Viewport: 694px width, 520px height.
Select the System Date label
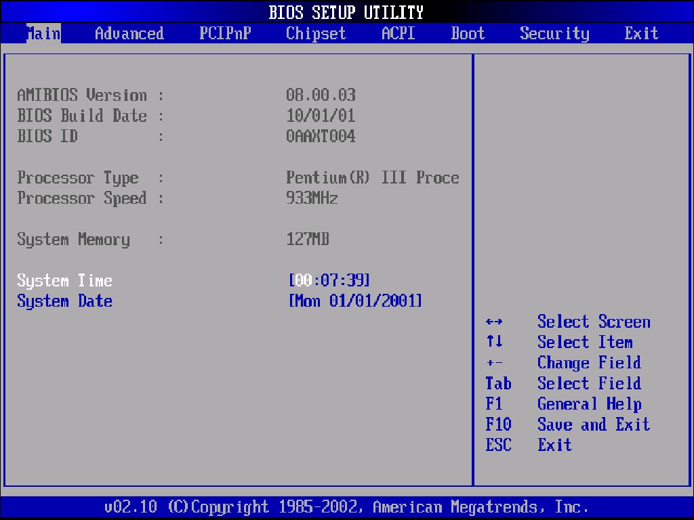point(64,301)
